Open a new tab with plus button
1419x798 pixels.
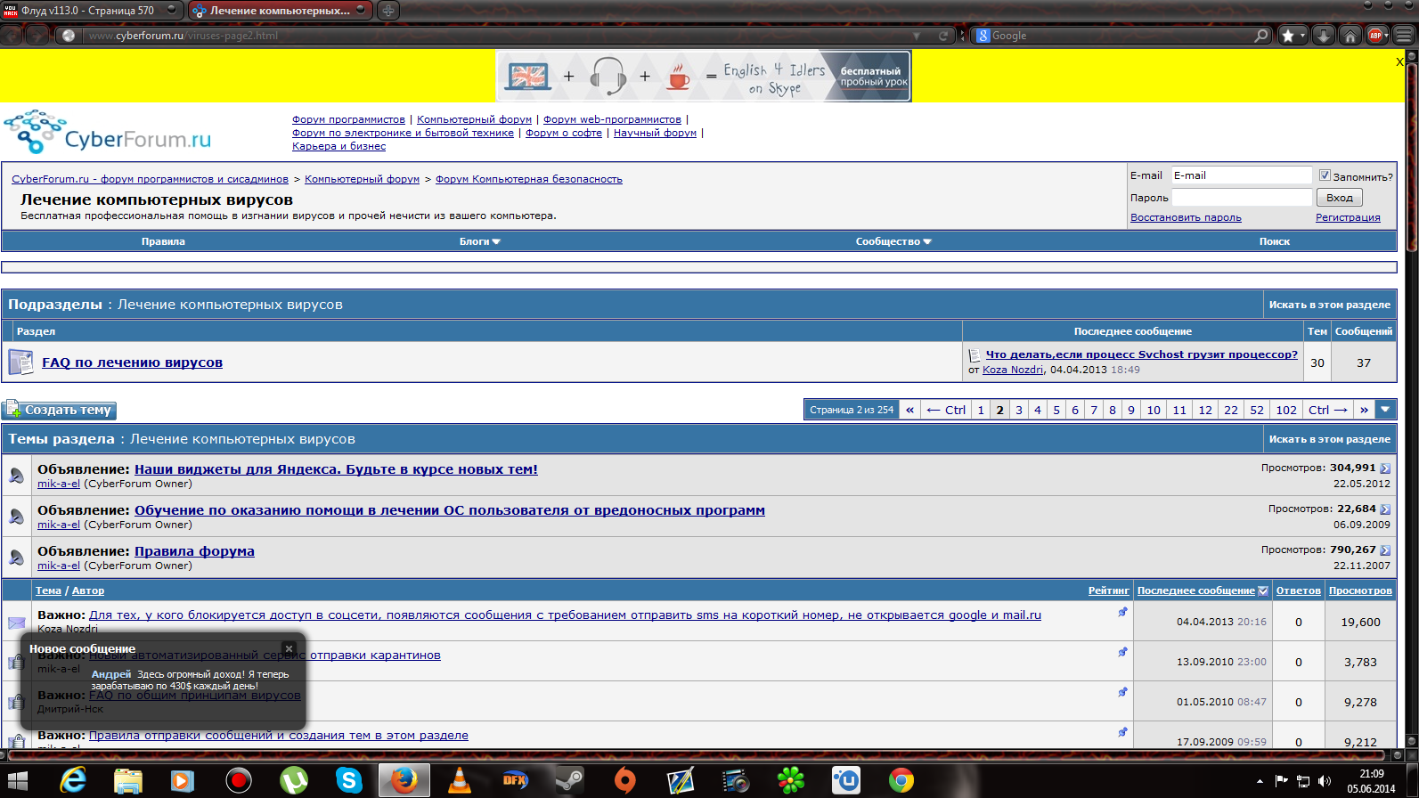click(x=388, y=11)
